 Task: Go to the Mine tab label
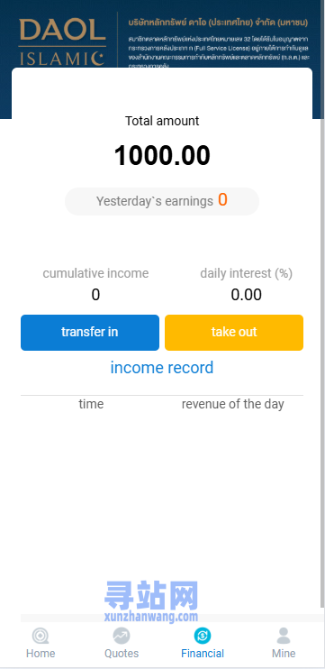point(284,653)
